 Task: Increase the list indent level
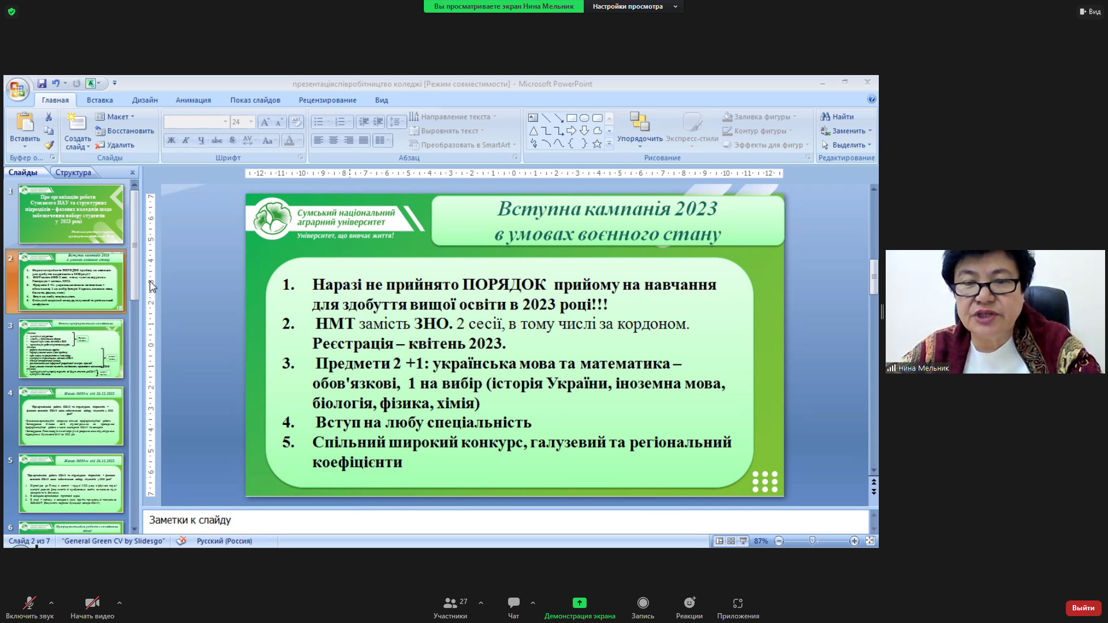pos(378,122)
